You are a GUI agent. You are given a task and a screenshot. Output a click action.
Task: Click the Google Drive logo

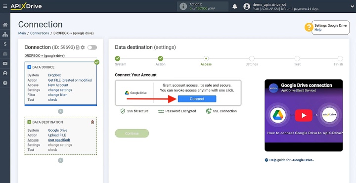point(136,93)
